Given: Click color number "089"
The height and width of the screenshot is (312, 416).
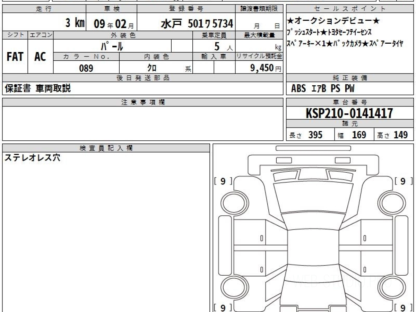Looking at the screenshot, I should click(86, 68).
